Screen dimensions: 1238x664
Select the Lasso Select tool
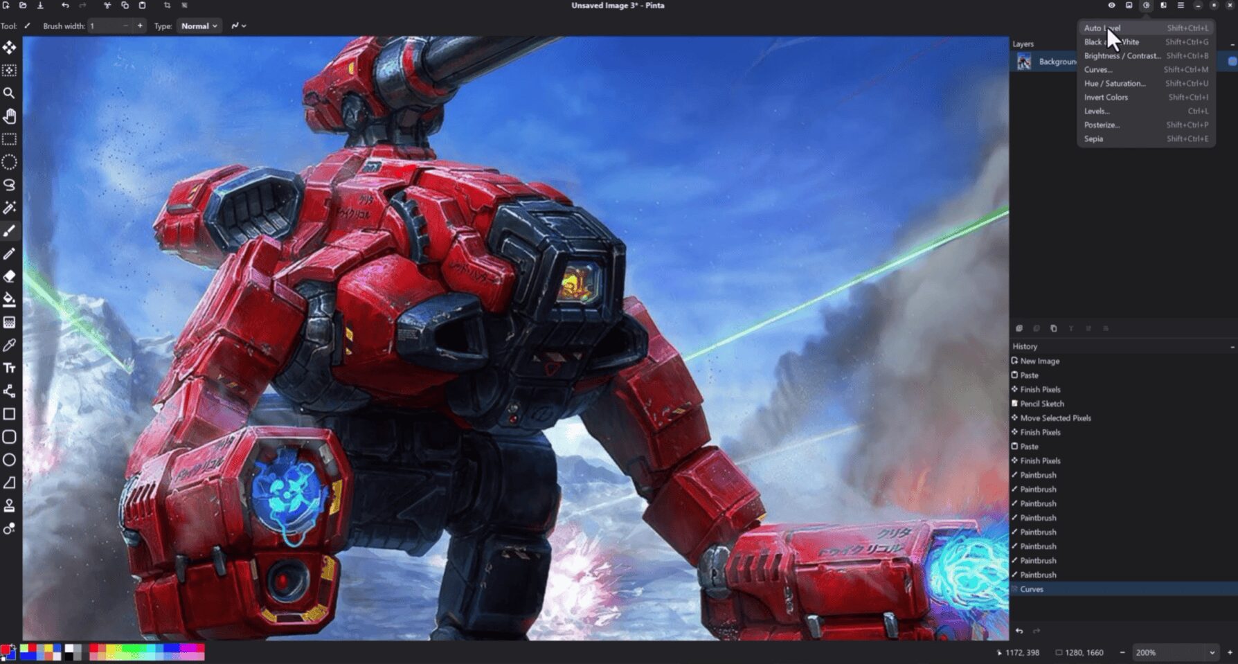pos(9,185)
